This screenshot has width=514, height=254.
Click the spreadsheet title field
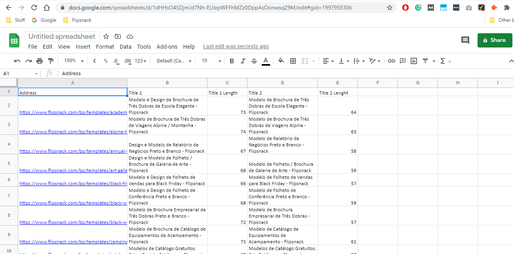(62, 36)
